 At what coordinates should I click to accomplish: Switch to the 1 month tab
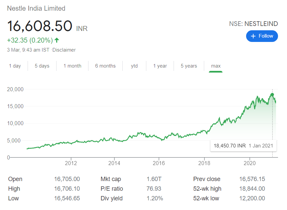(72, 66)
